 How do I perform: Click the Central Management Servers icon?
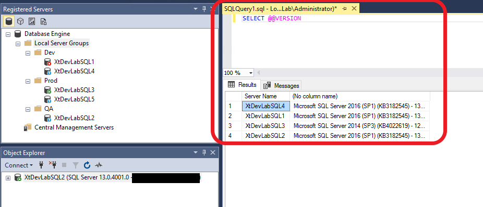28,127
